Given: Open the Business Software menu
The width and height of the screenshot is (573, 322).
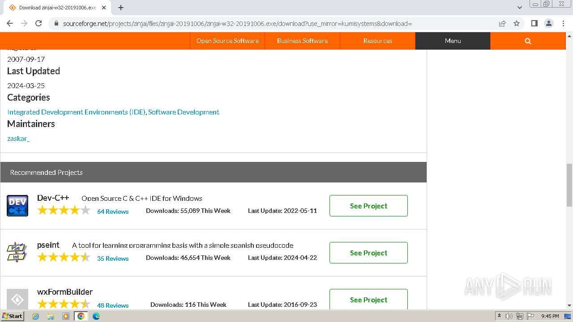Looking at the screenshot, I should (302, 41).
